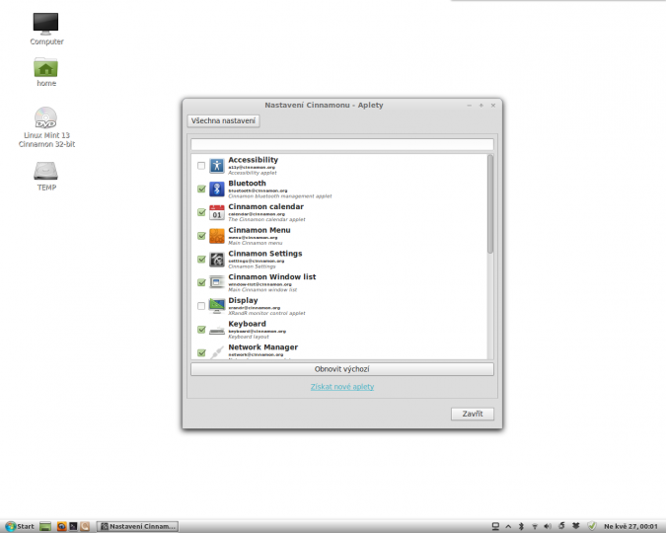Click the up-arrow tray icon
The height and width of the screenshot is (533, 666).
click(x=508, y=527)
